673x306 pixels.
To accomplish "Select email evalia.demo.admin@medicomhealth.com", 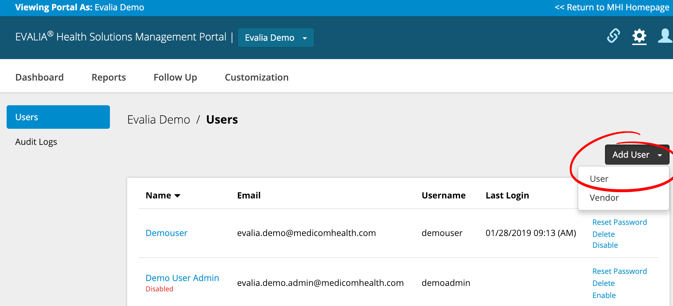I will tap(320, 283).
